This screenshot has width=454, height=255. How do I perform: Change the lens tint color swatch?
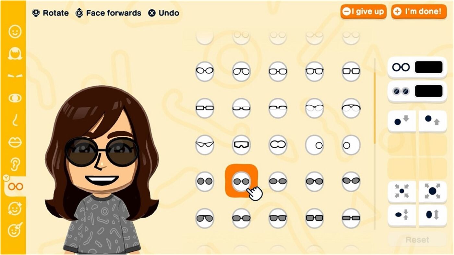pos(428,91)
